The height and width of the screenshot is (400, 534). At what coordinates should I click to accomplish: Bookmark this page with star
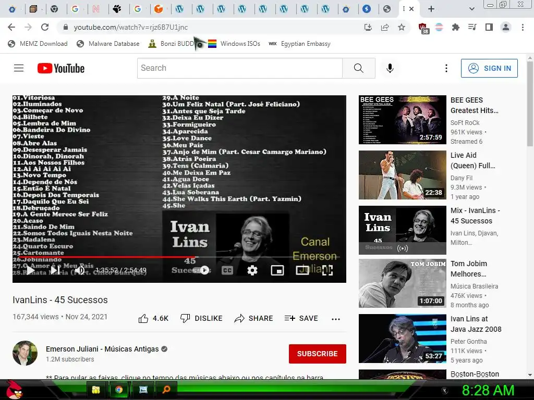tap(402, 27)
